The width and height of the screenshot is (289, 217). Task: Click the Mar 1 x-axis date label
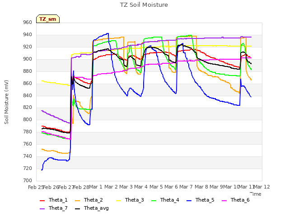pyautogui.click(x=96, y=187)
